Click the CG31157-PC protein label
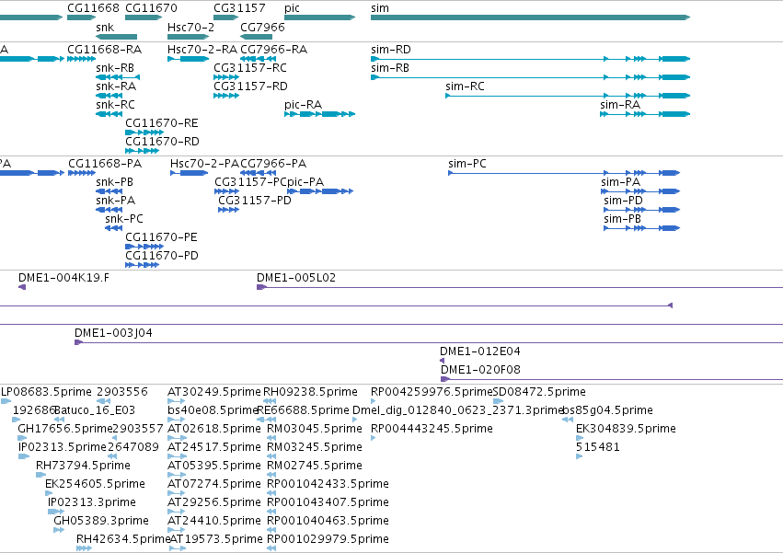The height and width of the screenshot is (553, 783). coord(250,182)
